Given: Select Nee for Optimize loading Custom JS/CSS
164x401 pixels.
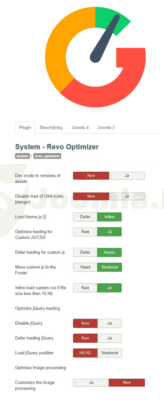Looking at the screenshot, I should coord(85,232).
